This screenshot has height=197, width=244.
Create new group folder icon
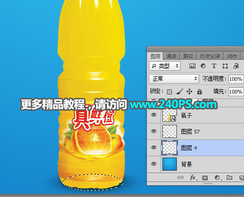click(229, 177)
